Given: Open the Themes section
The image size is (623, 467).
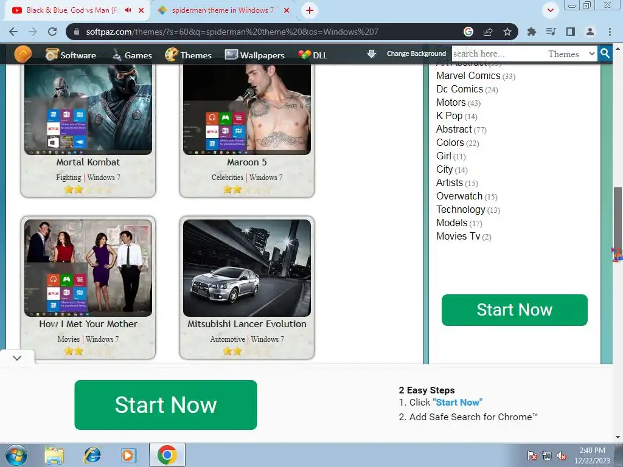Looking at the screenshot, I should coord(189,55).
